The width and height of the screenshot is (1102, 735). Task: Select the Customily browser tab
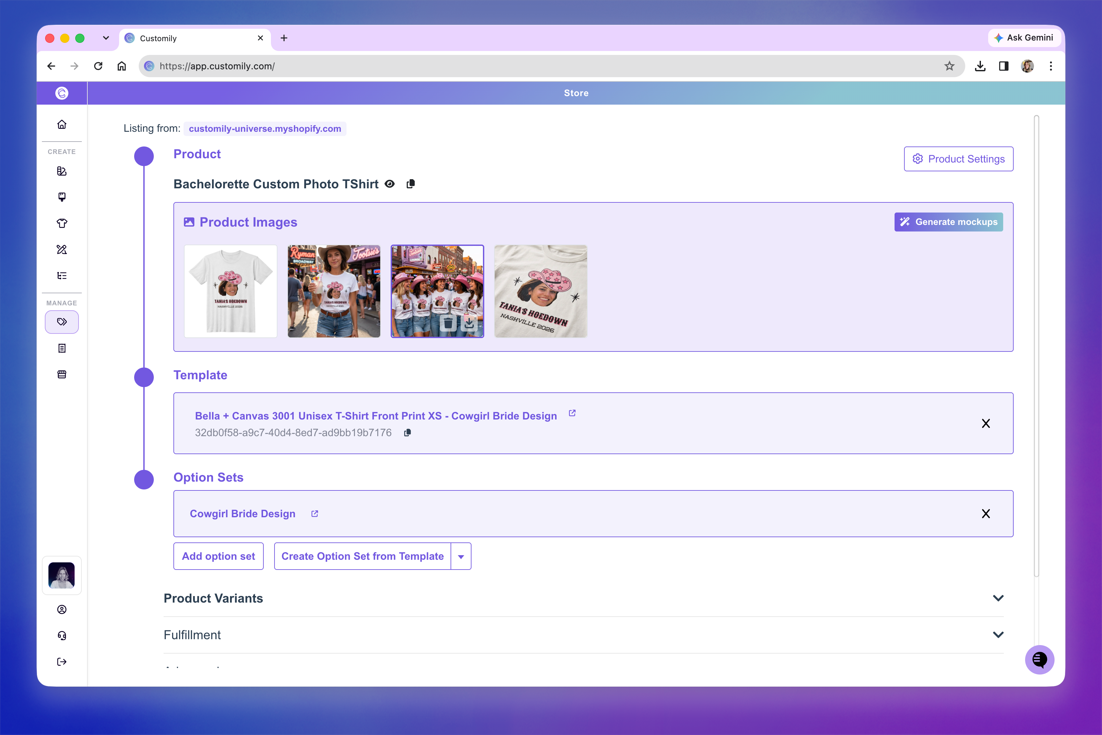[x=195, y=38]
